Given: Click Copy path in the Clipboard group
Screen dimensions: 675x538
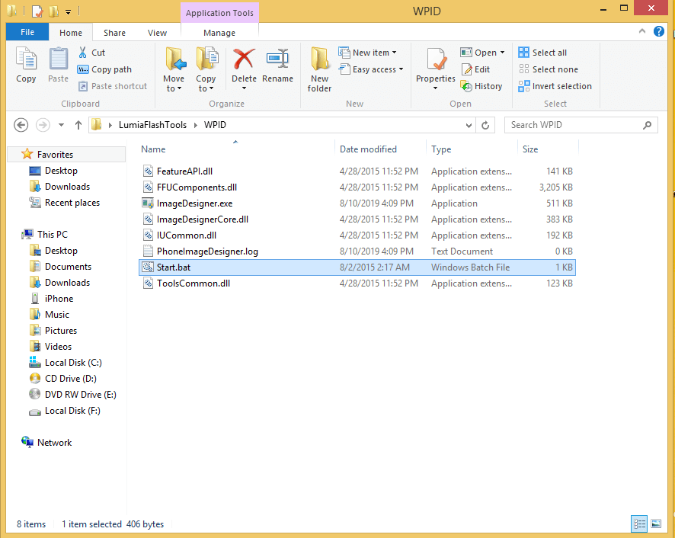Looking at the screenshot, I should (x=106, y=69).
